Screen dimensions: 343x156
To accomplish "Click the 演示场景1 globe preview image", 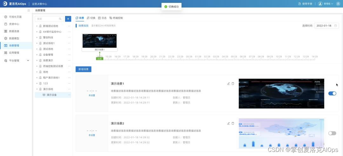I will [281, 94].
